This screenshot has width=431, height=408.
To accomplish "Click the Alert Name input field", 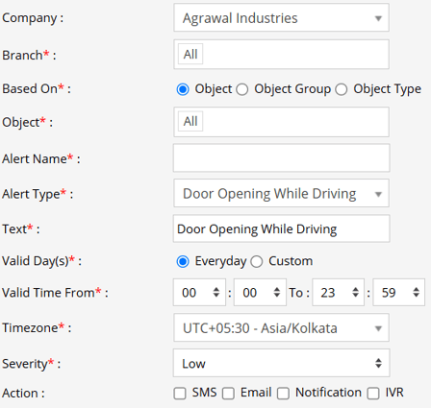I will (281, 157).
